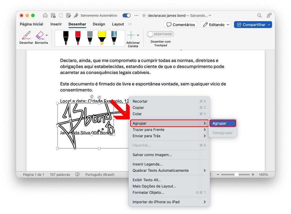Image resolution: width=291 pixels, height=214 pixels.
Task: Click the Compartilhar button
Action: click(253, 25)
